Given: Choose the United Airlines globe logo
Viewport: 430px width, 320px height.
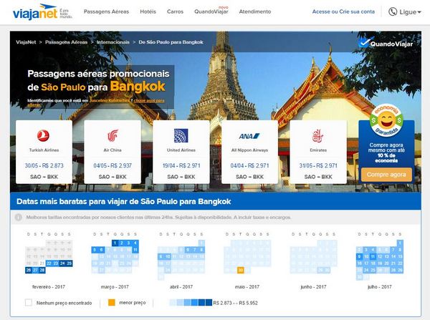Looking at the screenshot, I should point(181,135).
